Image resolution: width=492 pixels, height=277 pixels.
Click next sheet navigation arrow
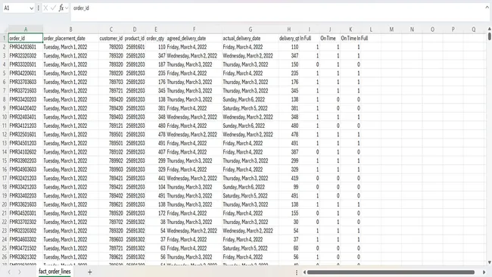20,272
